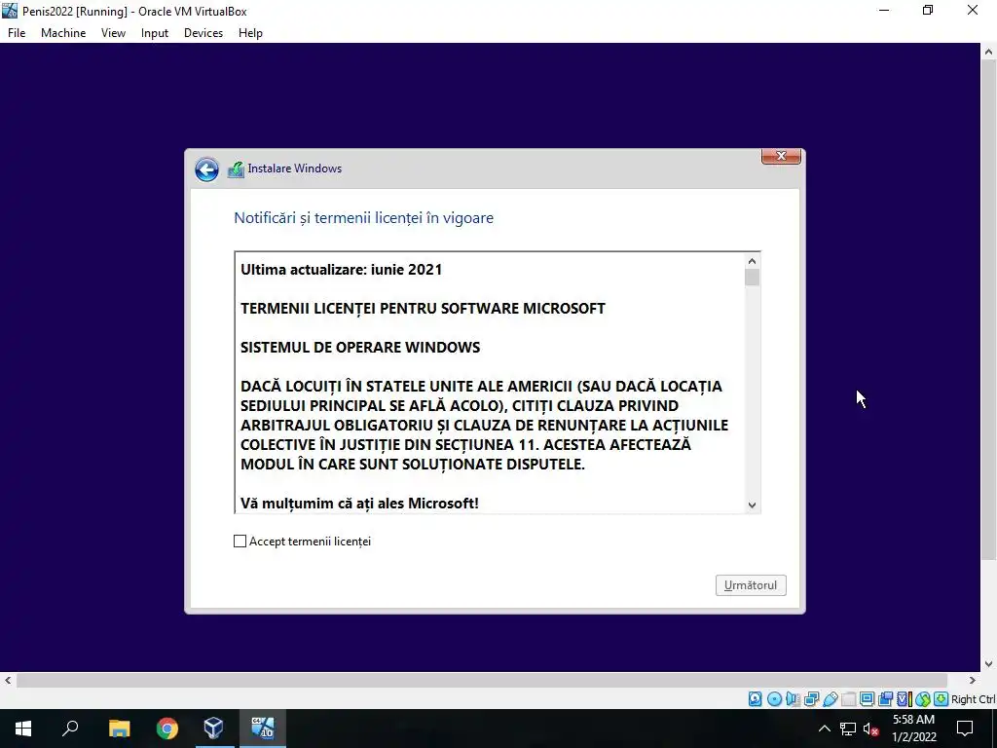Click the CPU virtualization indicator icon
Screen dimensions: 997x748
point(905,699)
